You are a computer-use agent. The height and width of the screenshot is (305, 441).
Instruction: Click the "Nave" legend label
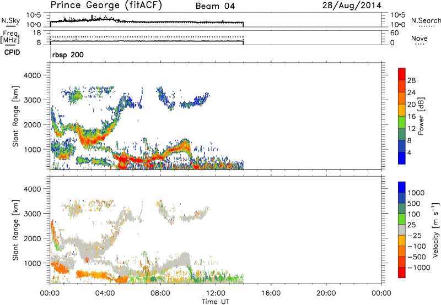[x=420, y=38]
